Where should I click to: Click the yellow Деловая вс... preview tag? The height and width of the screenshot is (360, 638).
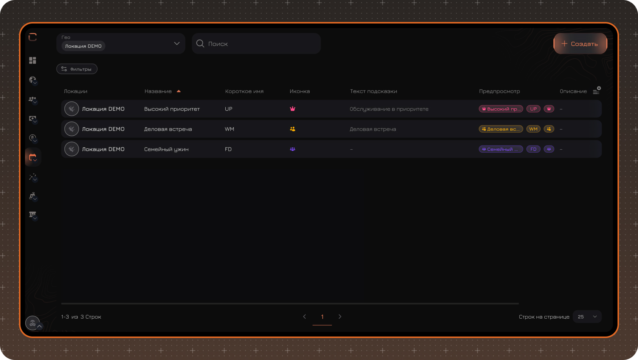pos(501,129)
